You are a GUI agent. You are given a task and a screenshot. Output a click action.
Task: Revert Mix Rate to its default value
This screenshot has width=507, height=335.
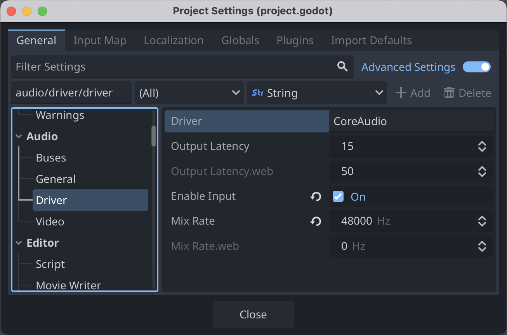coord(316,221)
